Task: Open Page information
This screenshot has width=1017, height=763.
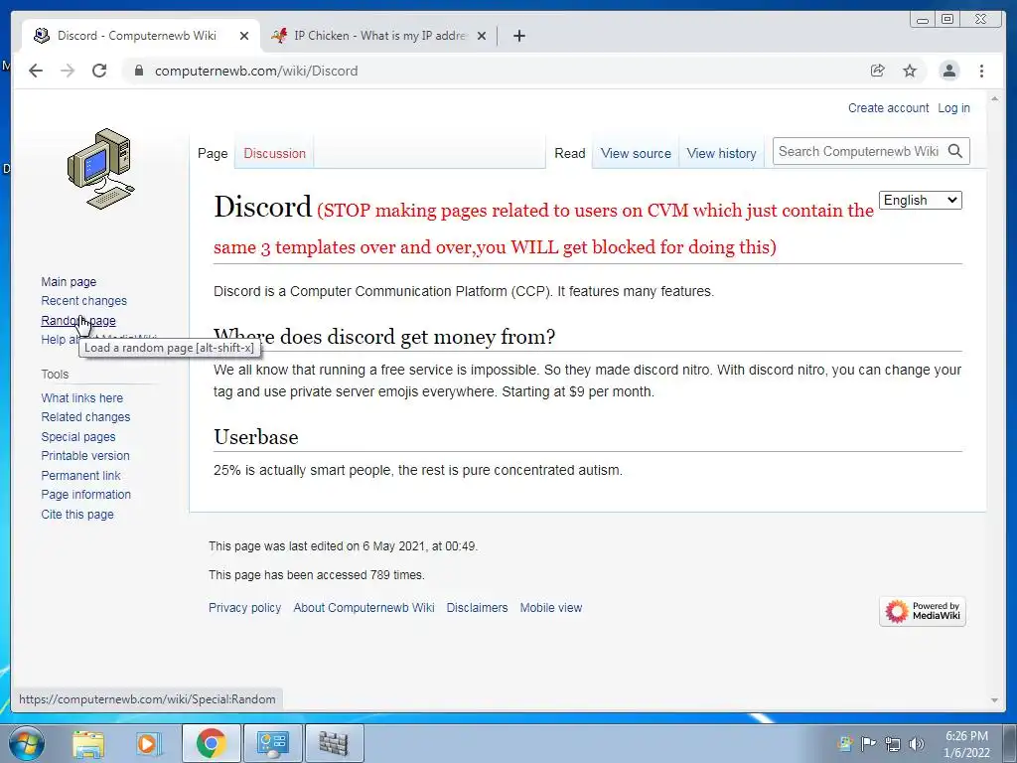Action: [85, 495]
